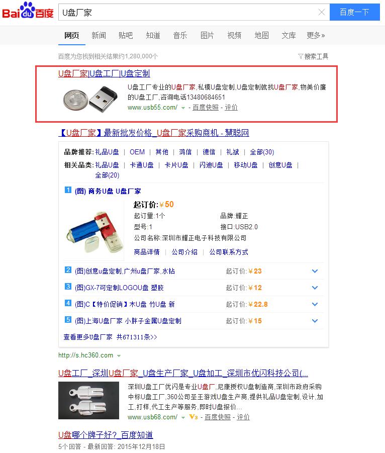Click the mini USB drive and coin thumbnail
Image resolution: width=385 pixels, height=453 pixels.
point(90,99)
